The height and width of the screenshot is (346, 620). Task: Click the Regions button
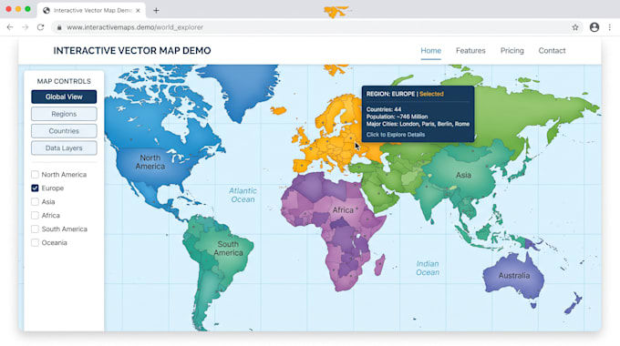tap(64, 114)
